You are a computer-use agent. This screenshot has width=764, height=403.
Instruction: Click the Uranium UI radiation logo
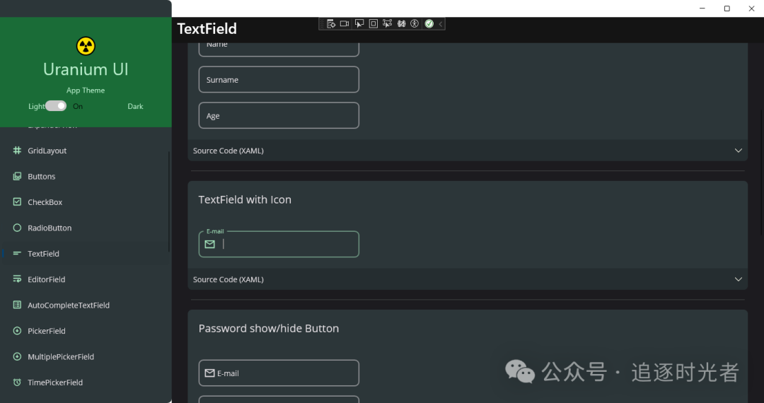pos(86,46)
